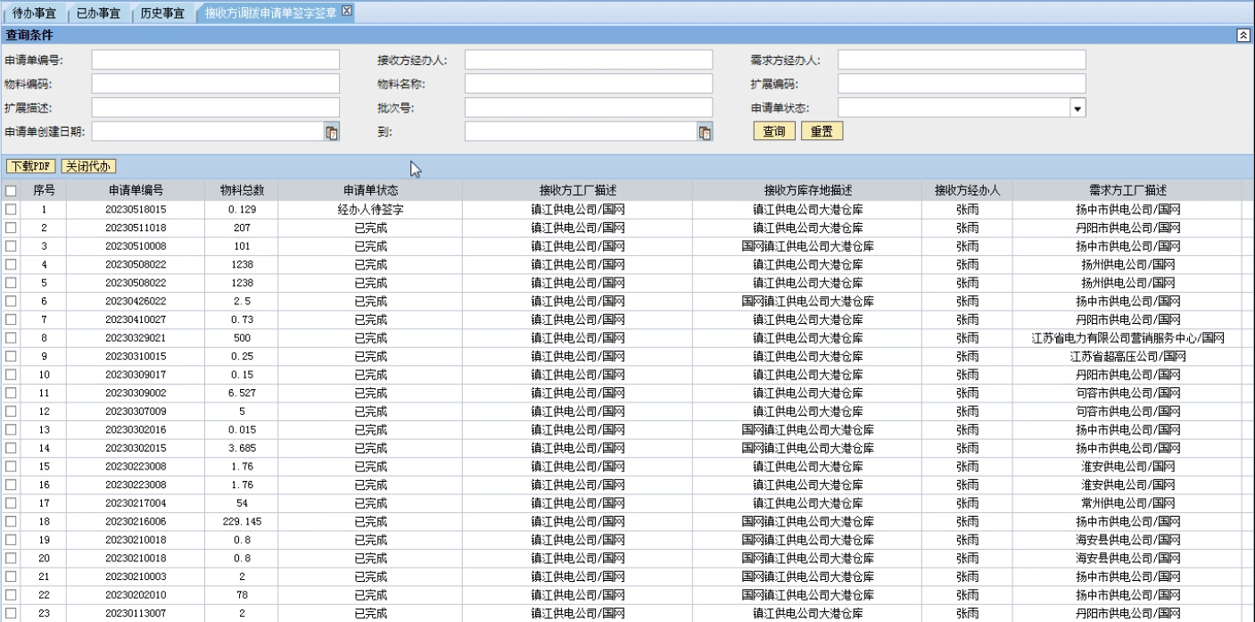Tick the select-all checkbox in table header
The height and width of the screenshot is (622, 1255).
coord(11,191)
